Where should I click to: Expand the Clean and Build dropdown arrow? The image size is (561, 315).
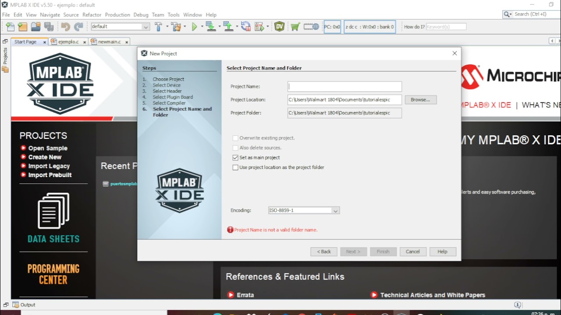[185, 27]
